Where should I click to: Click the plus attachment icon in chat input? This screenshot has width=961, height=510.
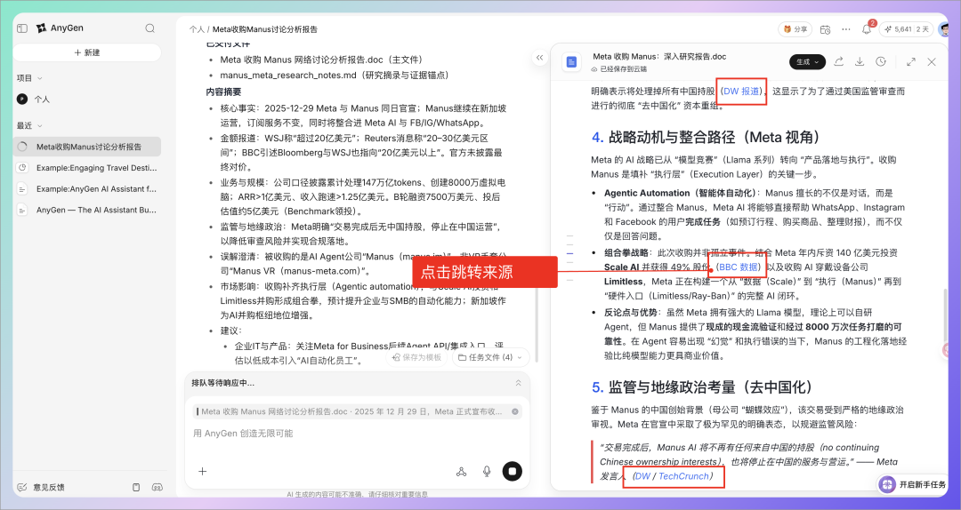(203, 471)
